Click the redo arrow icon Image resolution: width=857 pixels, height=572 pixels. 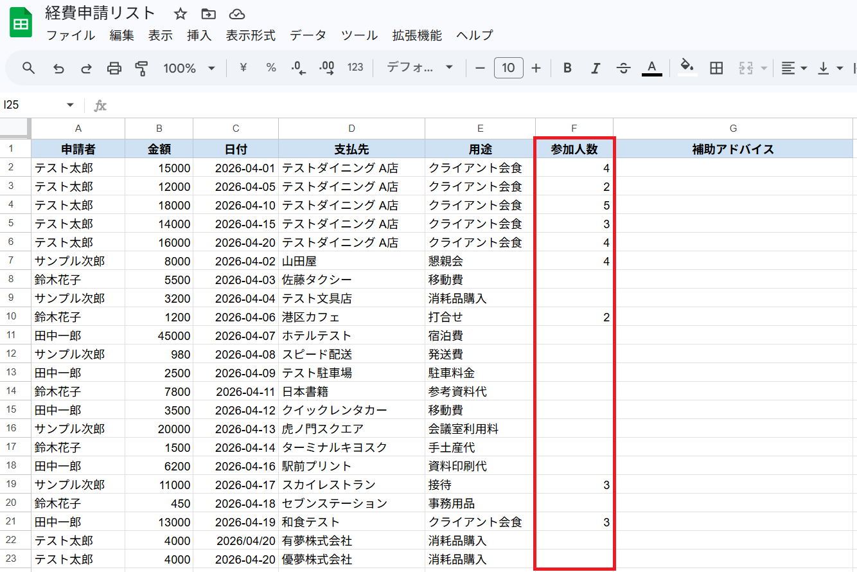click(x=86, y=67)
